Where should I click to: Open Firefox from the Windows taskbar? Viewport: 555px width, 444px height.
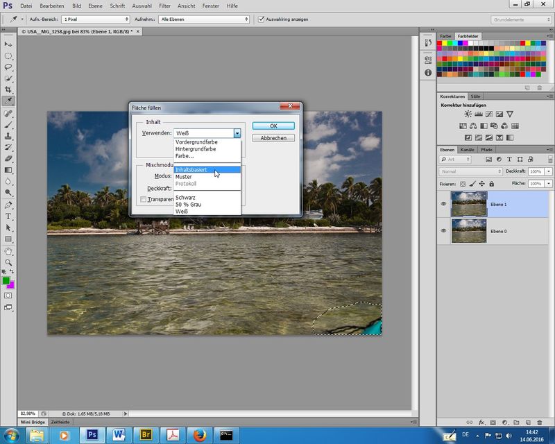click(198, 435)
